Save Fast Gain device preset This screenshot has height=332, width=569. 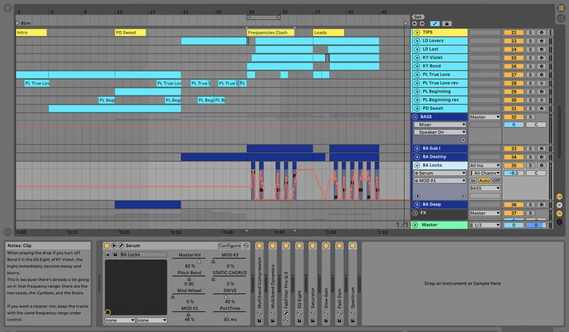[339, 321]
